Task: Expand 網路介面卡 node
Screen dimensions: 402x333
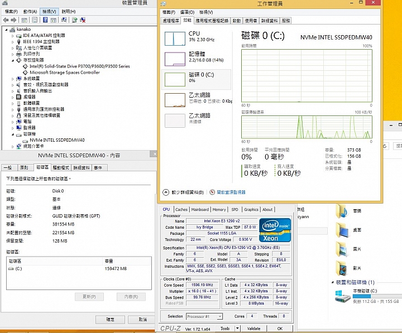Action: pyautogui.click(x=12, y=147)
